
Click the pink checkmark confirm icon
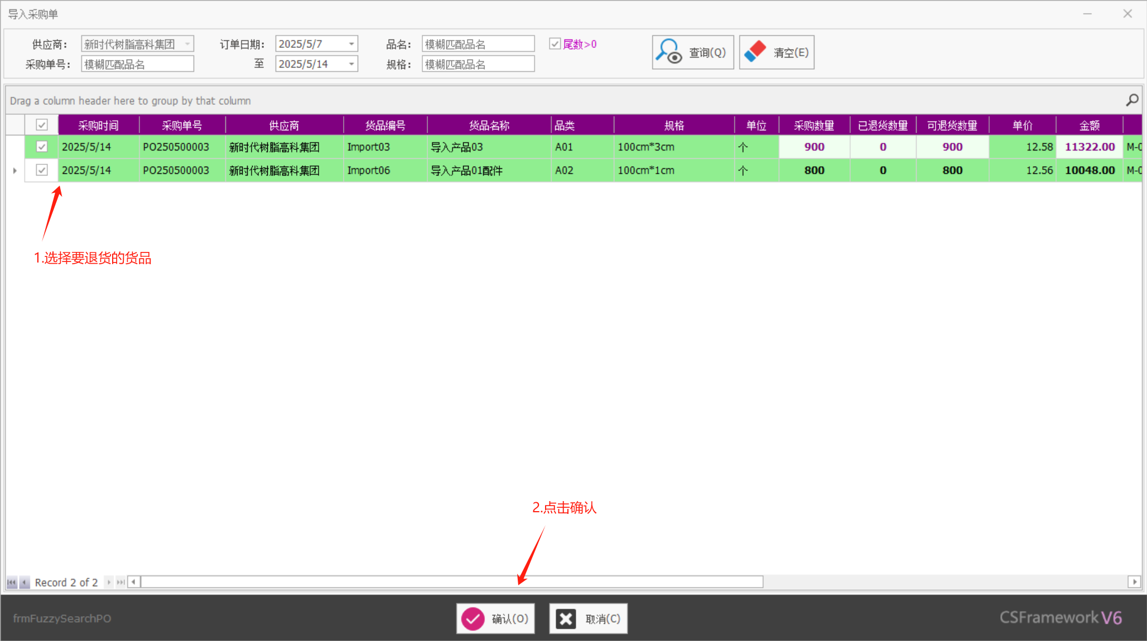pos(473,619)
